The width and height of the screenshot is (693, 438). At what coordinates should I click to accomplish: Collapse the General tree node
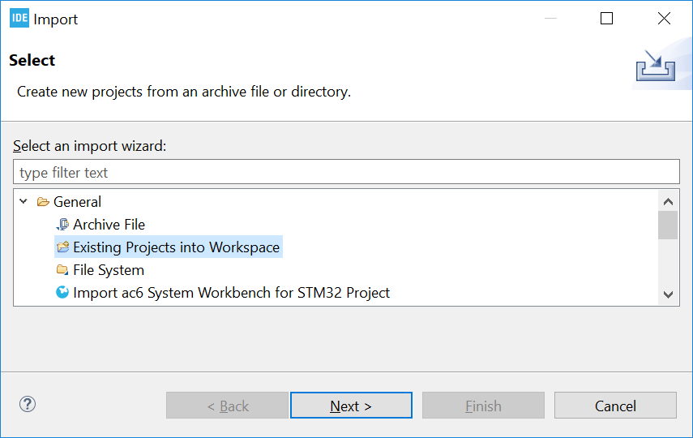click(x=24, y=202)
